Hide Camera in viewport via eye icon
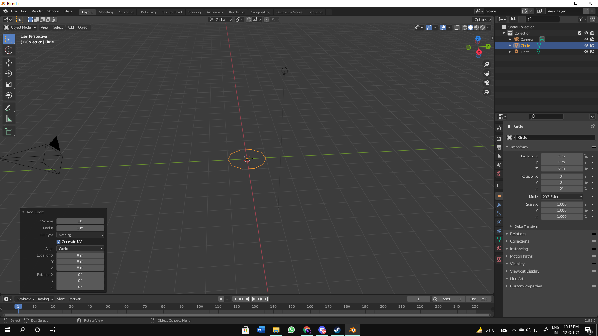Screen dimensions: 598x336 pos(586,39)
